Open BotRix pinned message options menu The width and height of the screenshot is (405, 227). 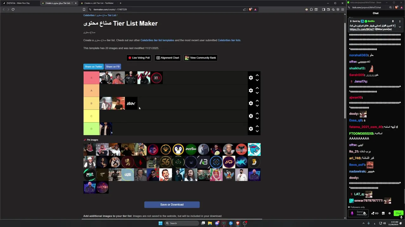pyautogui.click(x=400, y=21)
